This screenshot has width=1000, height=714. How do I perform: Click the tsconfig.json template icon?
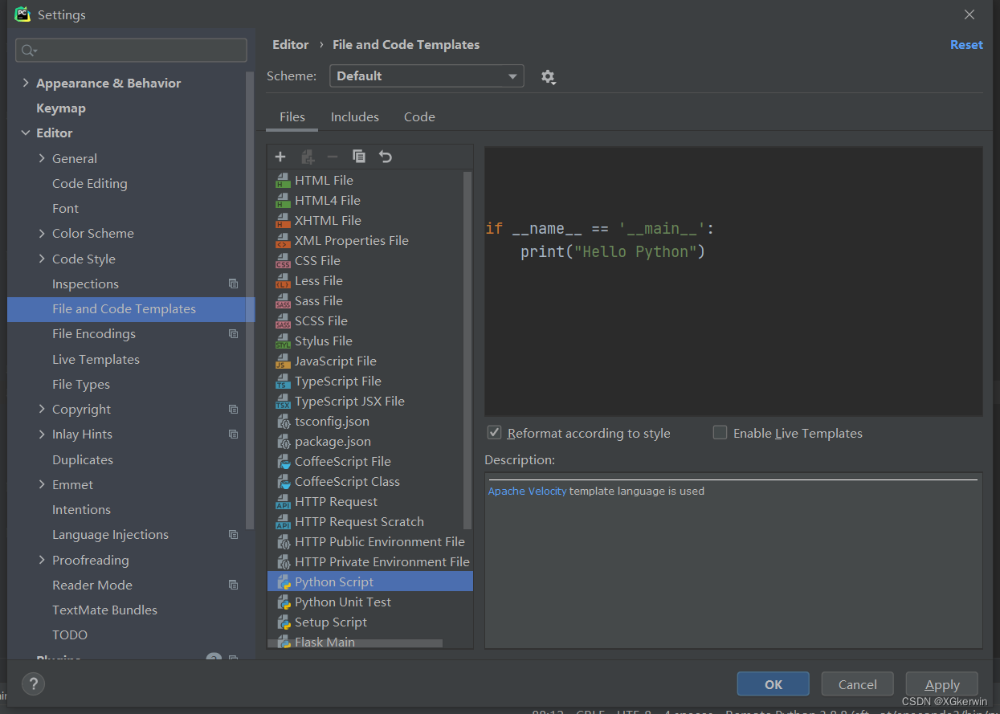[283, 422]
